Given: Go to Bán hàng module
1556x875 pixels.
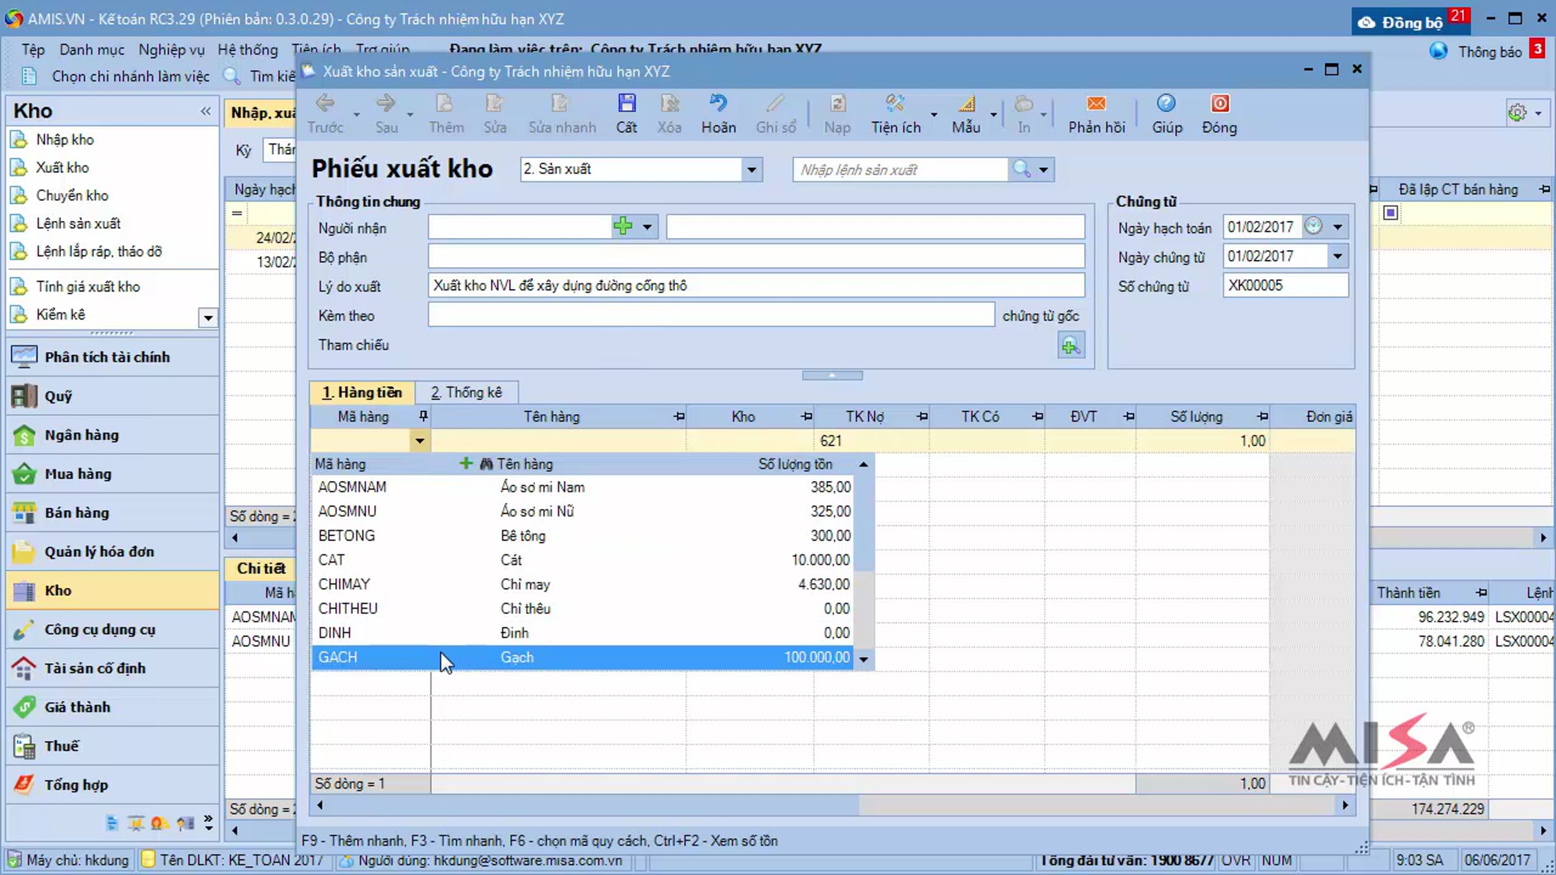Looking at the screenshot, I should (x=112, y=513).
